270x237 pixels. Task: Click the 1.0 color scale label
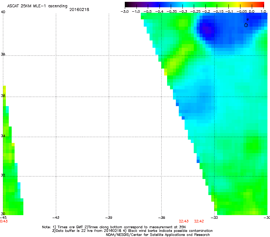(263, 12)
